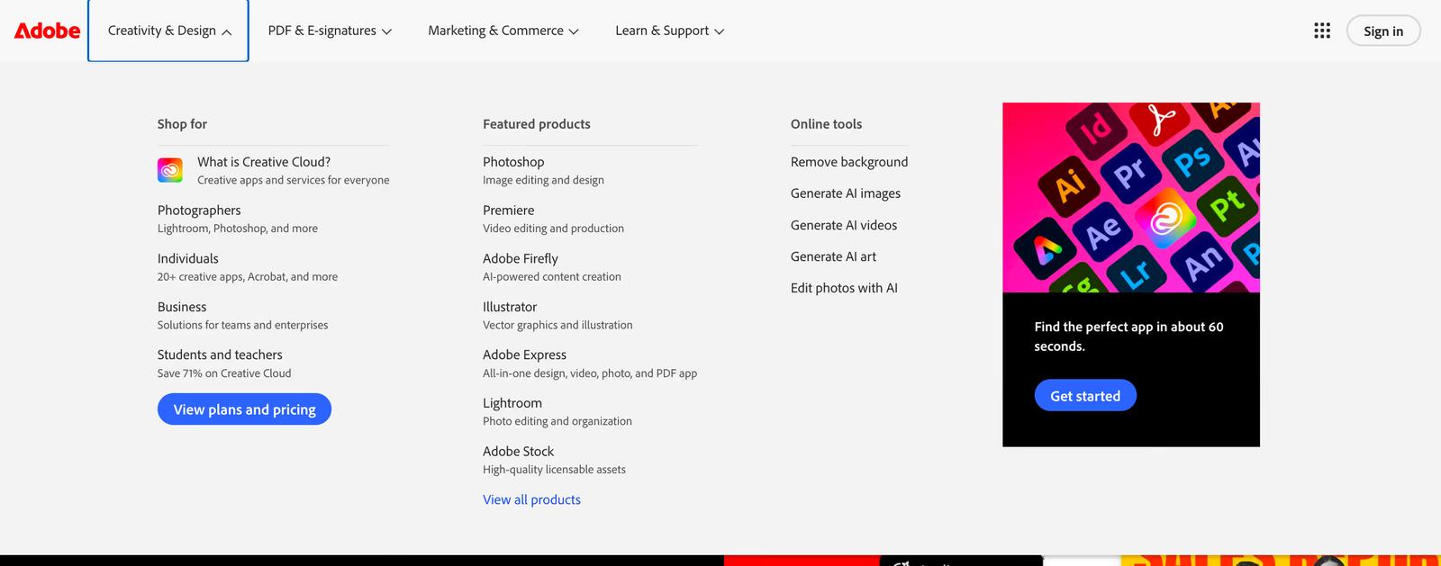Click the 'Online tools' column heading
This screenshot has width=1441, height=566.
point(826,124)
